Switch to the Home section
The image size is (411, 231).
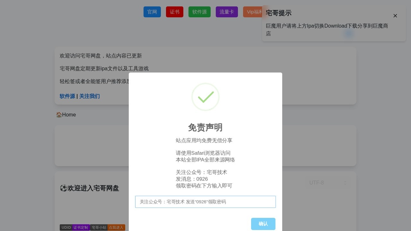point(69,115)
